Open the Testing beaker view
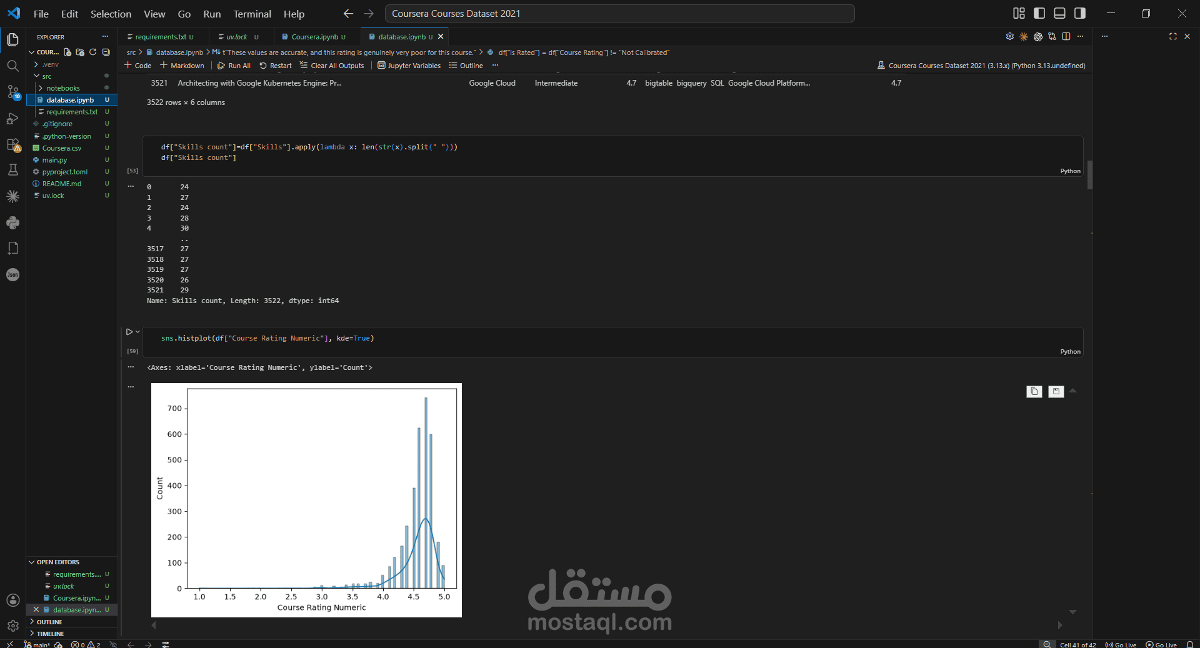Image resolution: width=1200 pixels, height=648 pixels. pos(12,170)
